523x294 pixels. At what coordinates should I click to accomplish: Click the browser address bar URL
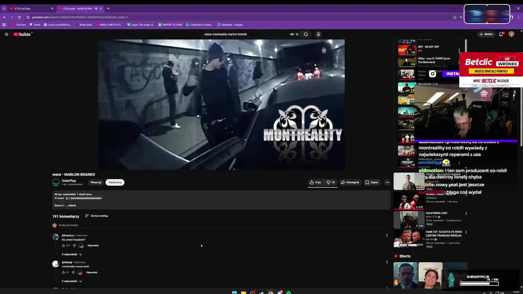pyautogui.click(x=80, y=17)
